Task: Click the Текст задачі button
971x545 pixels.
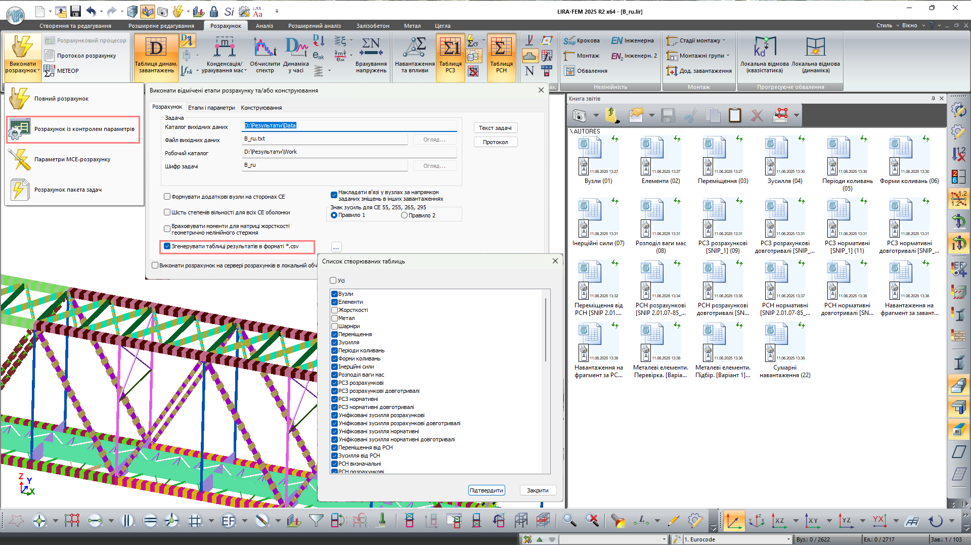Action: pos(495,128)
